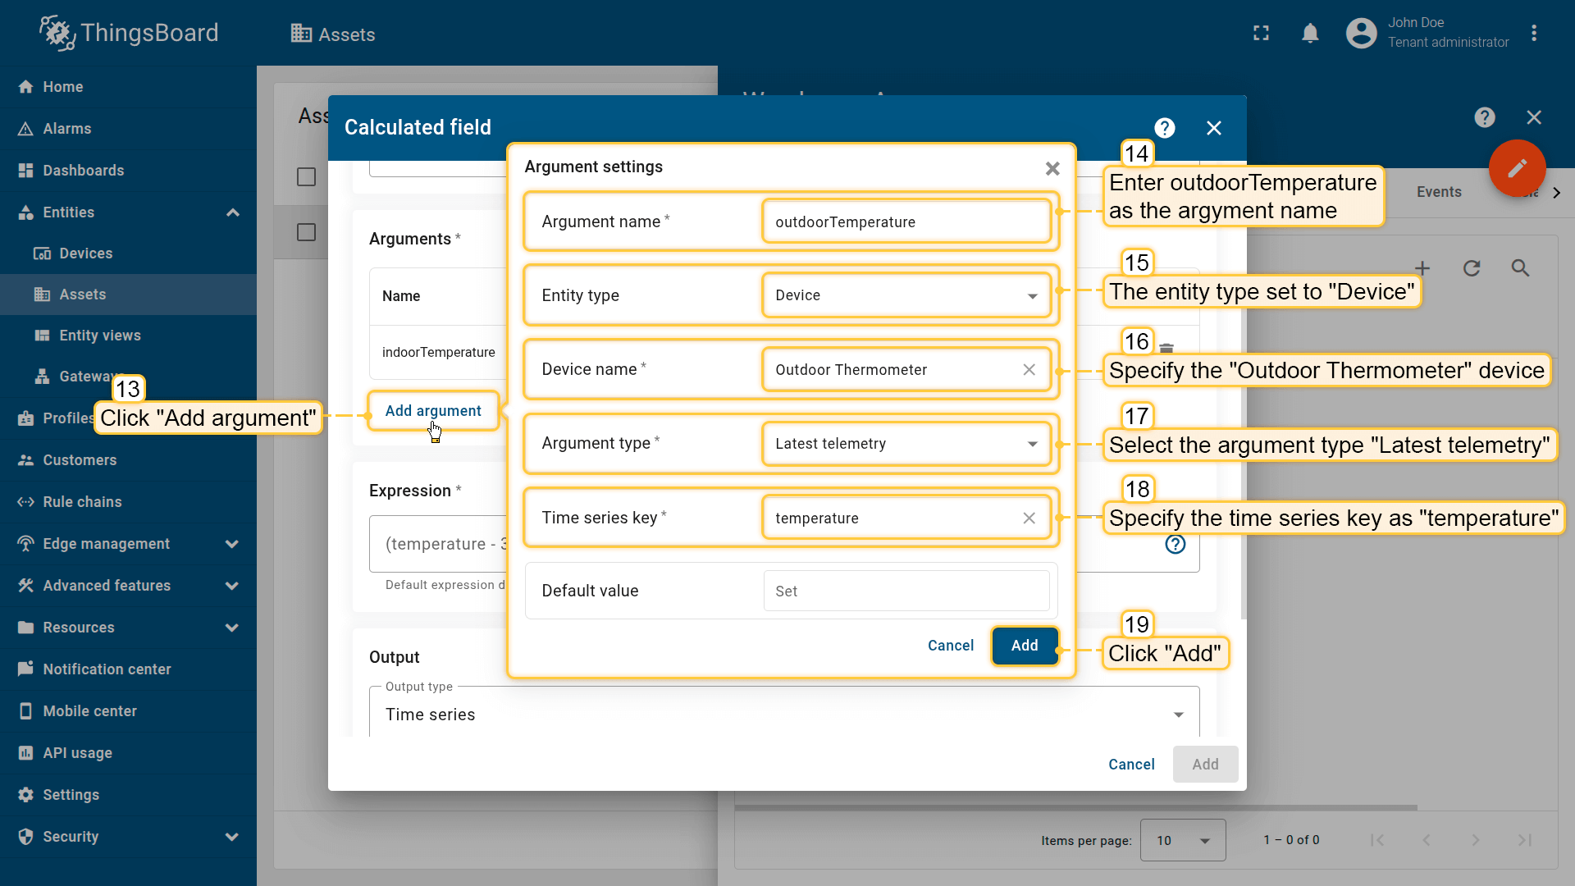Collapse the Entities menu section

click(232, 212)
